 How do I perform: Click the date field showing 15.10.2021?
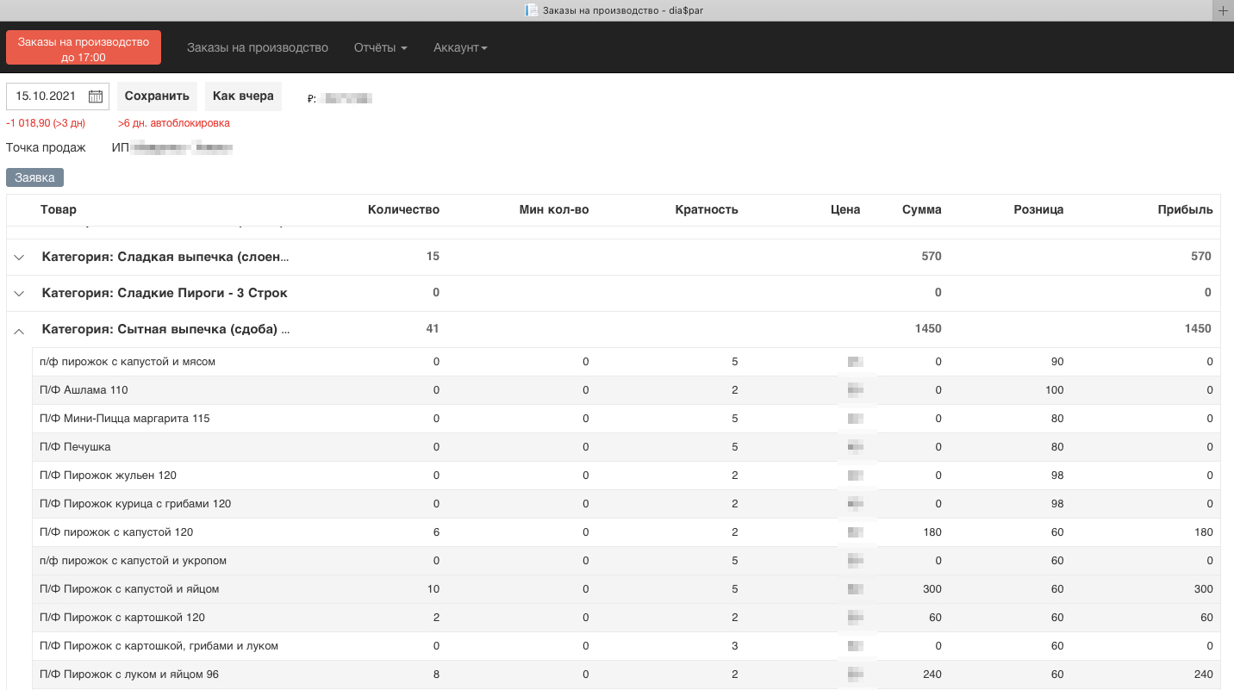point(47,96)
